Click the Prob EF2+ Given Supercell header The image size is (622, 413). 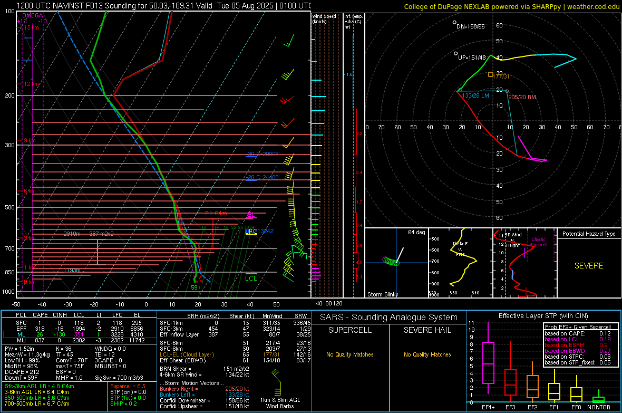pos(578,327)
